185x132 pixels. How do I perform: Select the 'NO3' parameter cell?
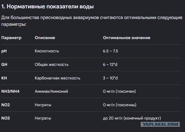coord(5,118)
